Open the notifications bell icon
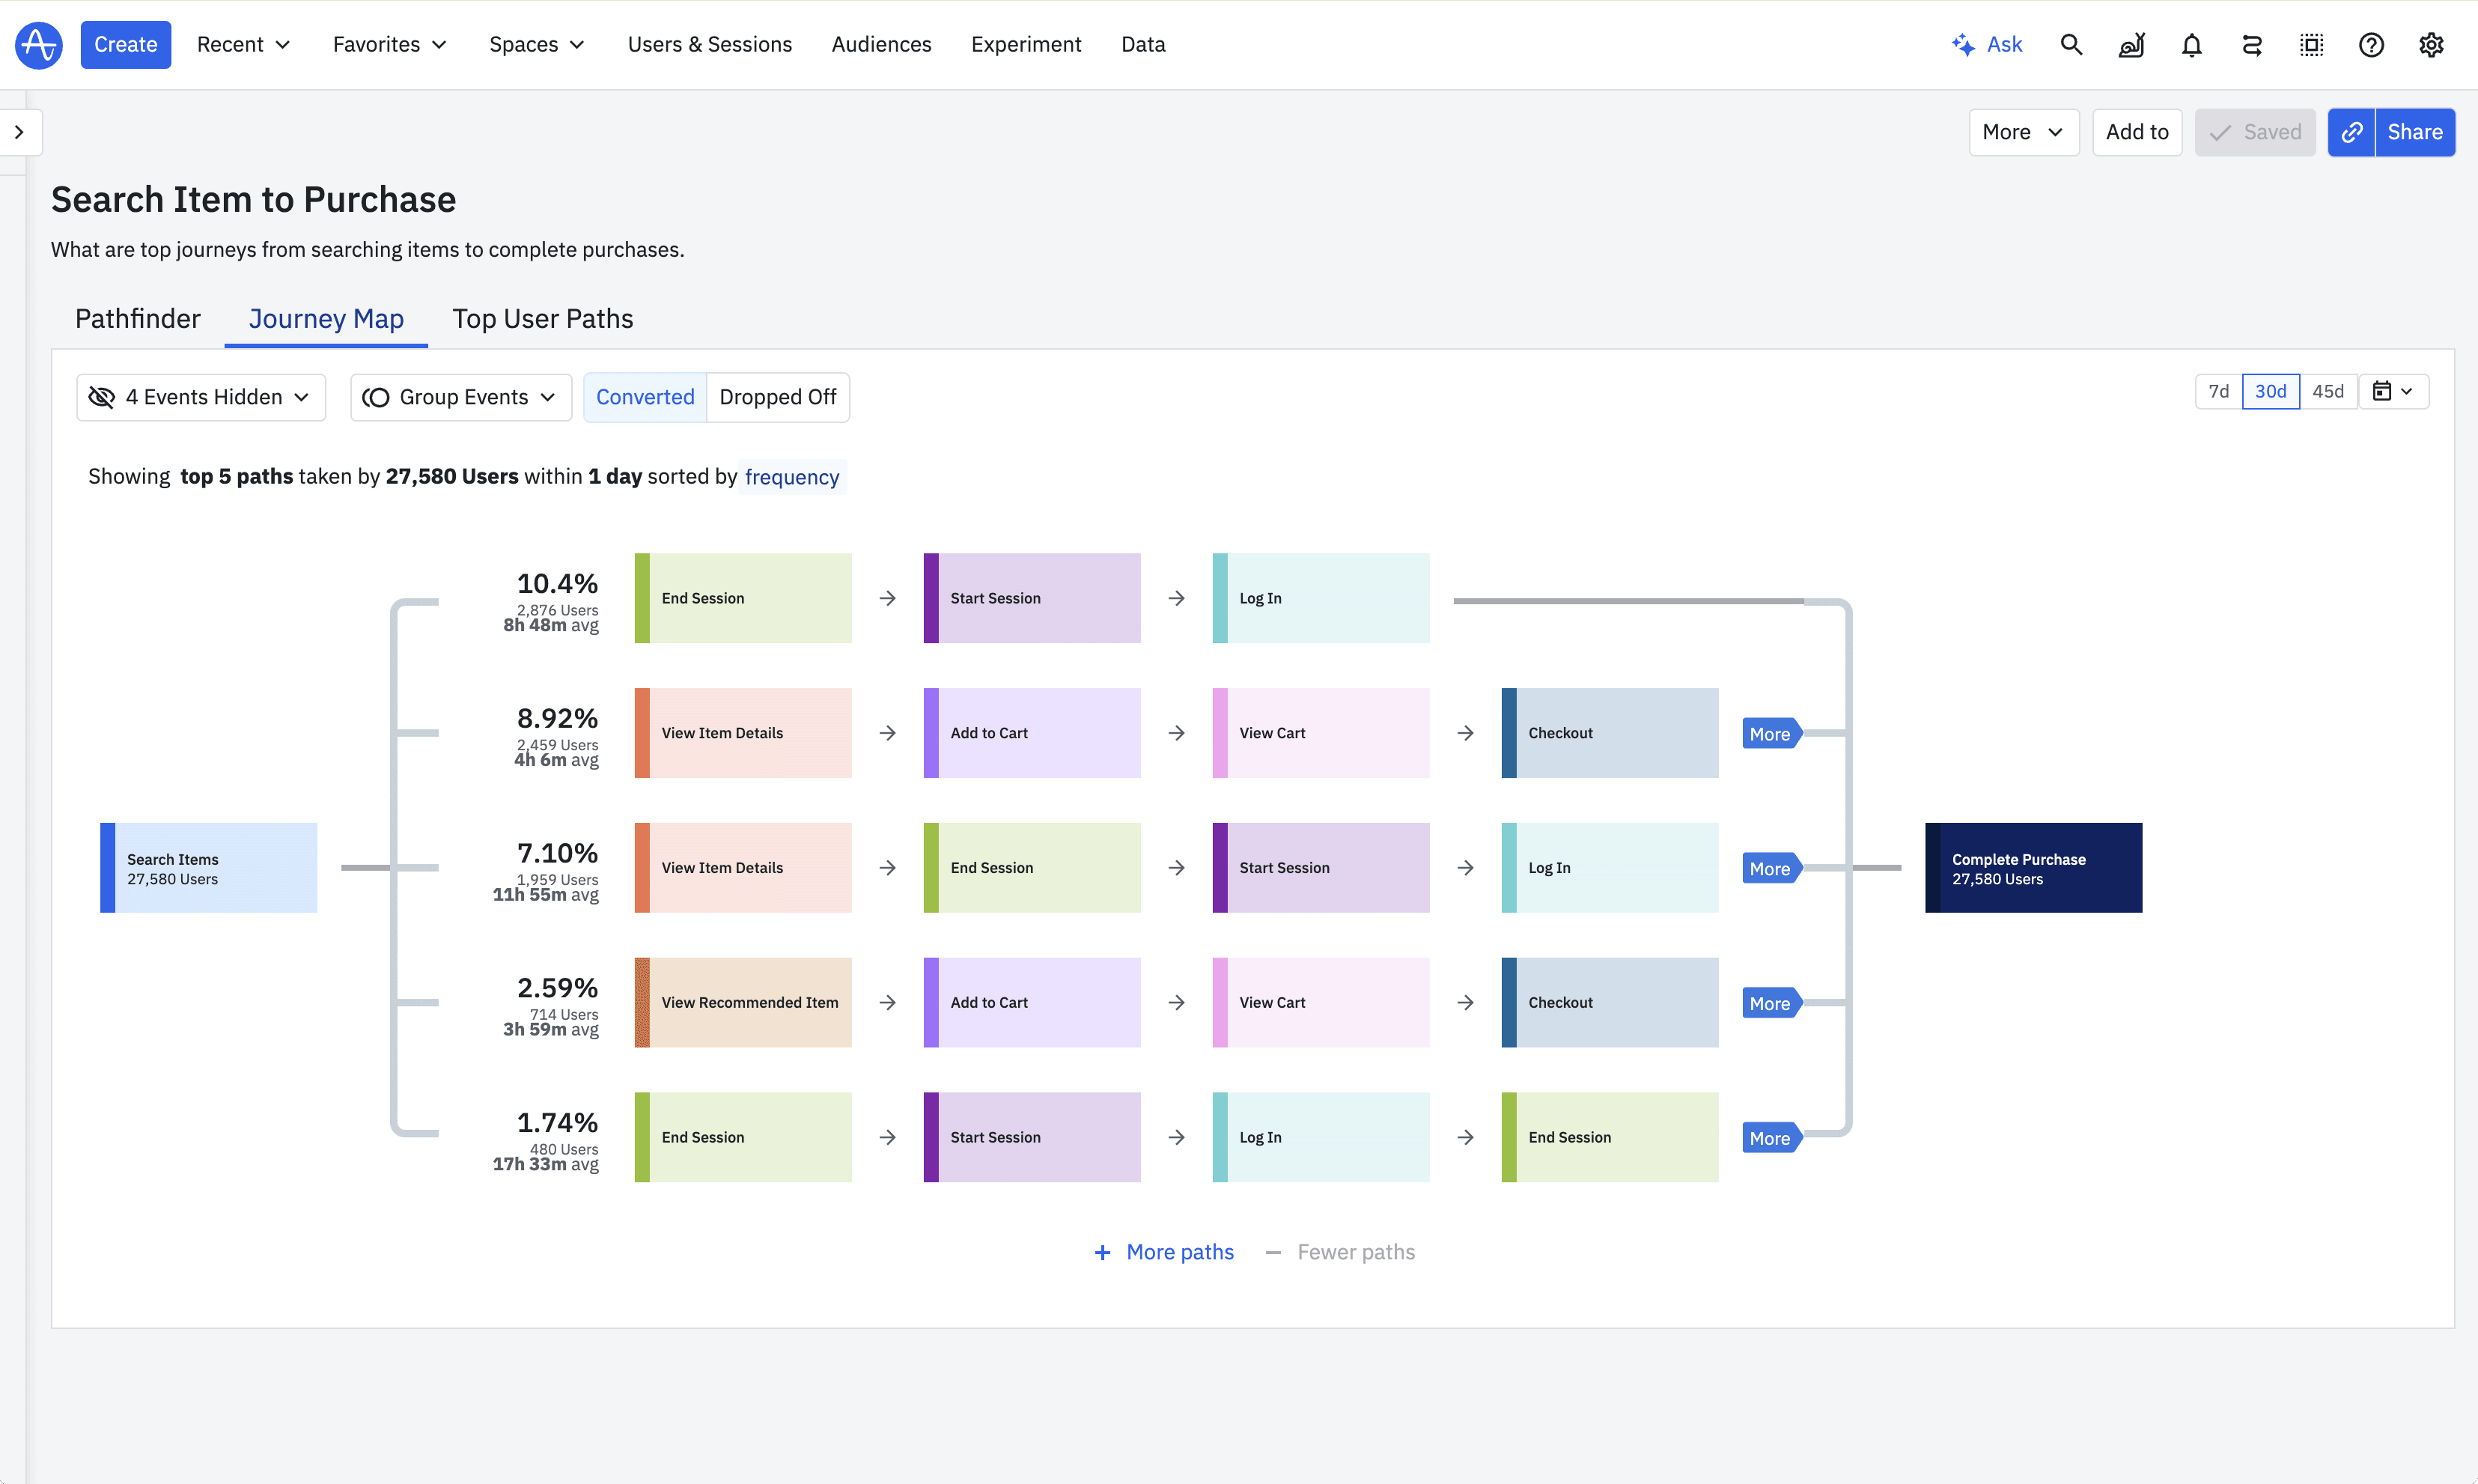The width and height of the screenshot is (2478, 1484). point(2191,45)
